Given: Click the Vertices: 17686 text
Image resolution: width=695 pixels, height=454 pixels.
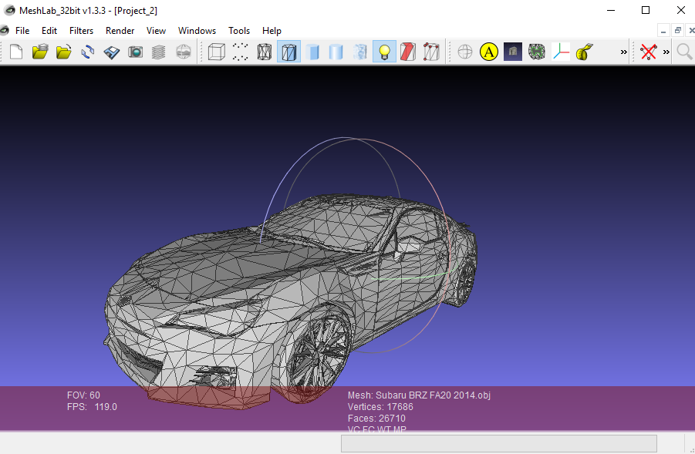Looking at the screenshot, I should coord(380,407).
